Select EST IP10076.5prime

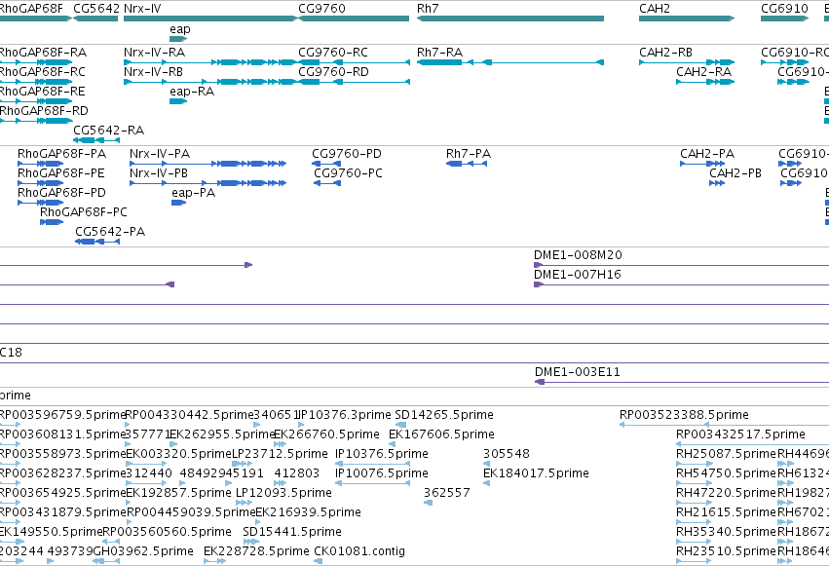(382, 473)
